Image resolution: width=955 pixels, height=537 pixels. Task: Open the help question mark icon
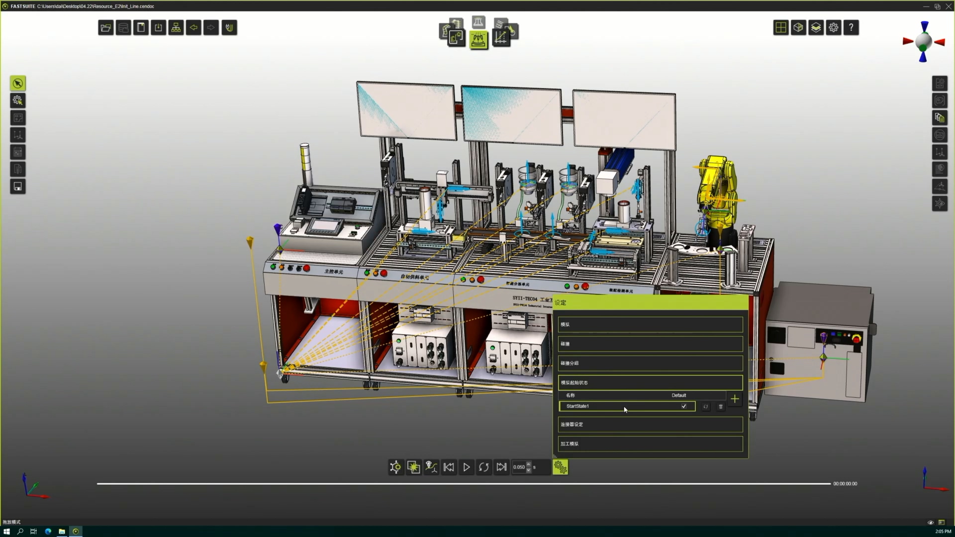(851, 28)
